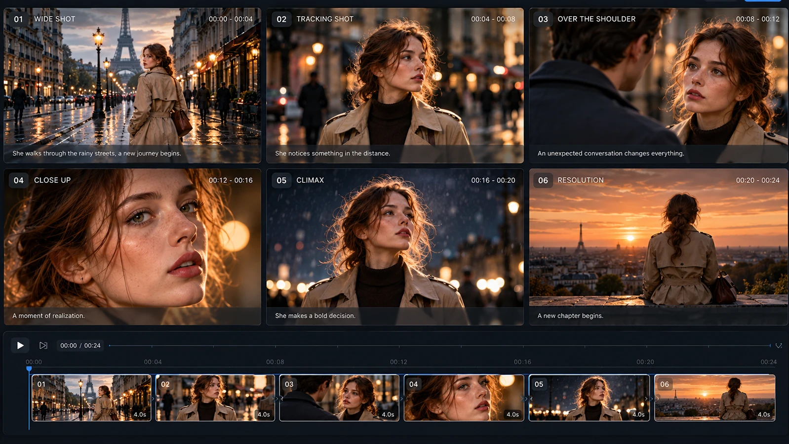
Task: Click the "RESOLUTION" label
Action: (x=581, y=180)
